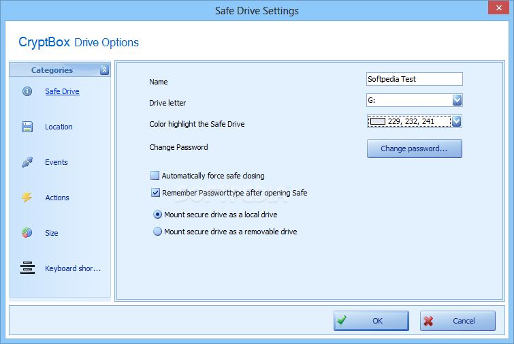Enable Automatically force safe closing checkbox
The height and width of the screenshot is (344, 514).
(155, 176)
